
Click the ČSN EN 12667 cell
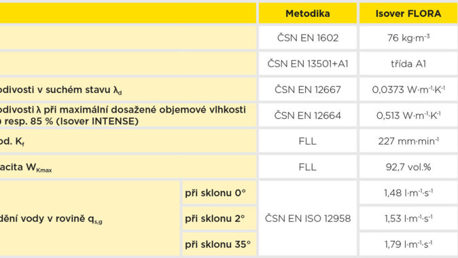tap(308, 90)
